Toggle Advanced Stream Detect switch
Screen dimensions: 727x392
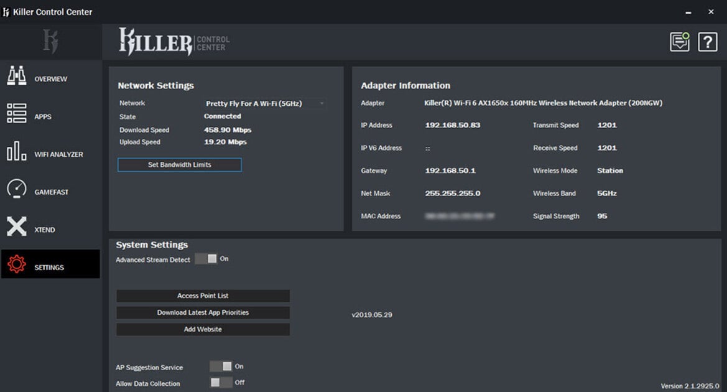coord(206,259)
